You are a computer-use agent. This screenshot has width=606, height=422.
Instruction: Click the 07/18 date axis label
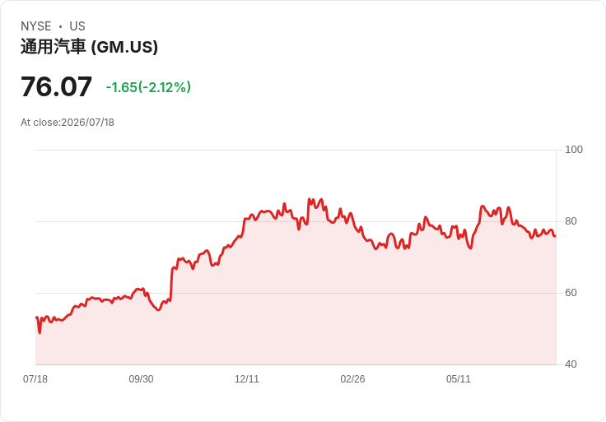tap(35, 379)
